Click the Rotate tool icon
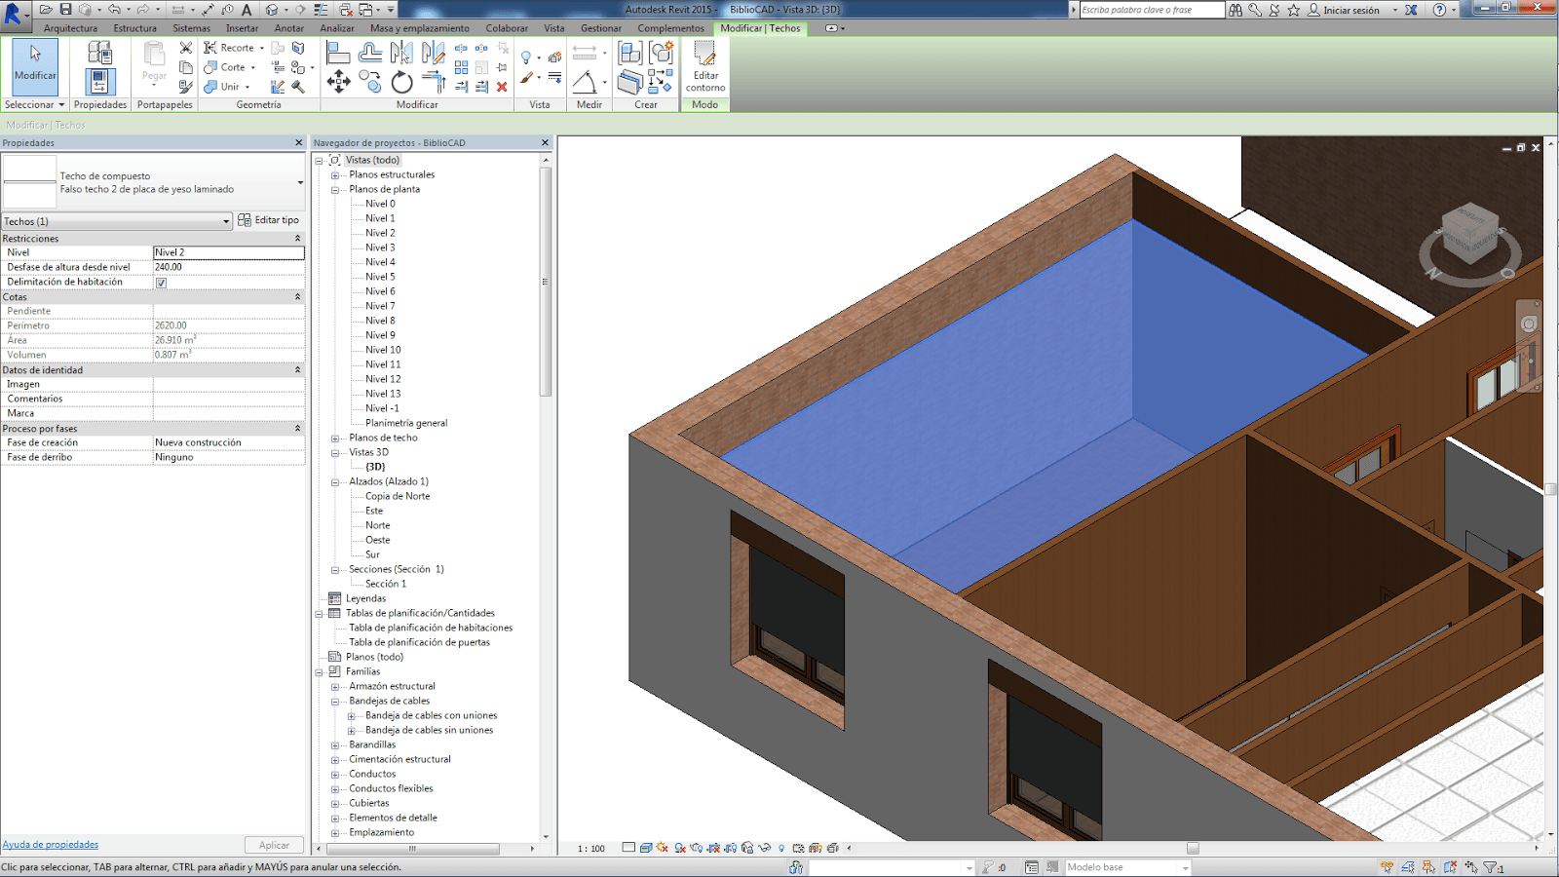 pyautogui.click(x=401, y=83)
